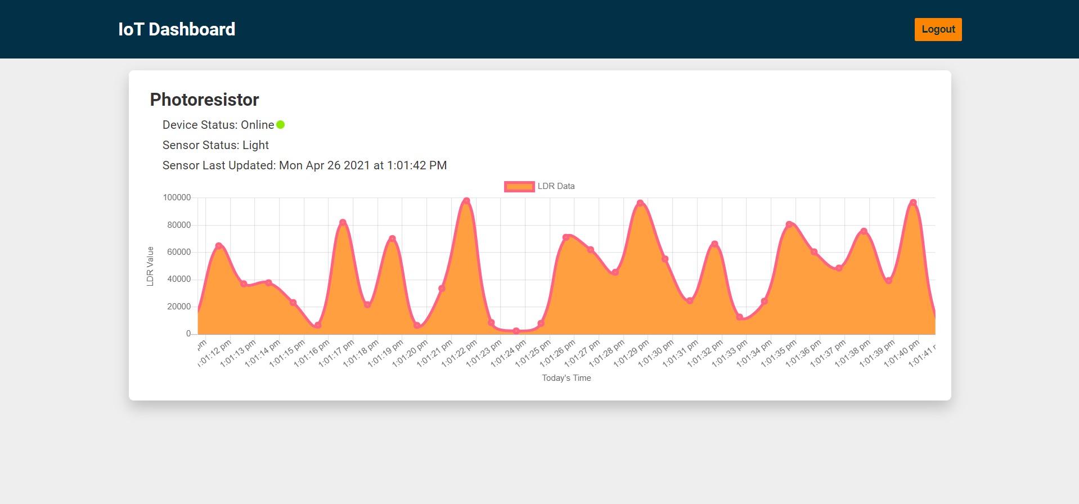Click the data point at 1:01:33 pm
1079x504 pixels.
pos(740,317)
